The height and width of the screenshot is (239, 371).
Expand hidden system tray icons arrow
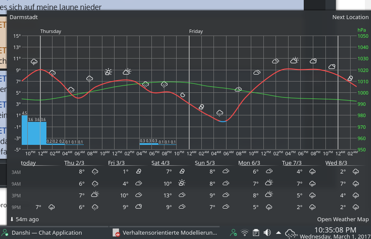coord(279,233)
